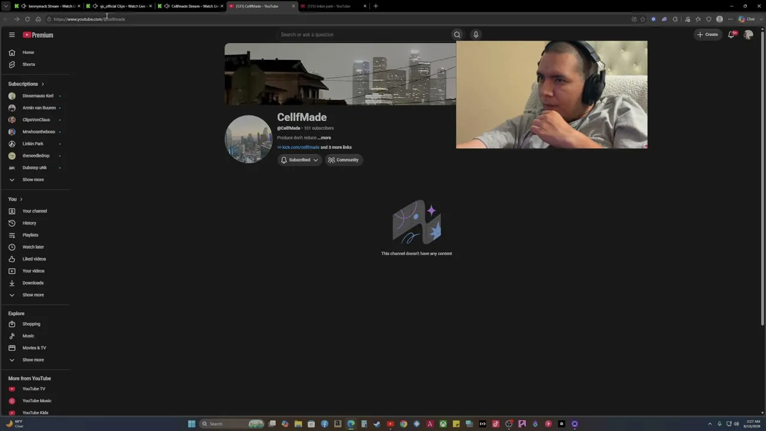The width and height of the screenshot is (766, 431).
Task: Click the Windows taskbar search box
Action: [x=232, y=424]
